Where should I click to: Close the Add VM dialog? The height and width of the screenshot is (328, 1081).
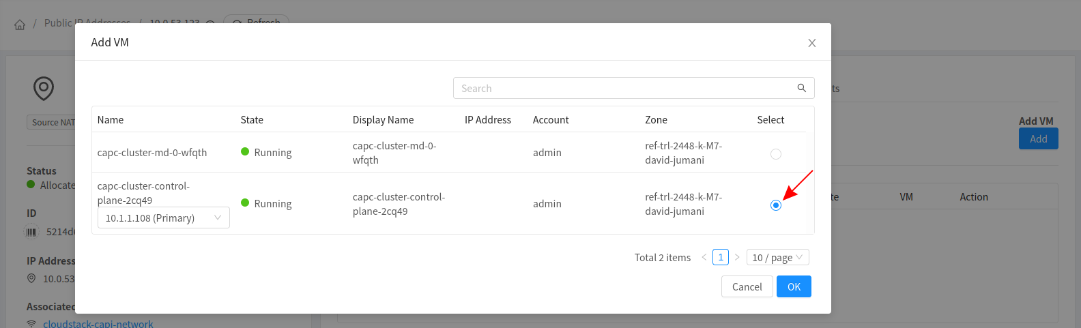[811, 43]
